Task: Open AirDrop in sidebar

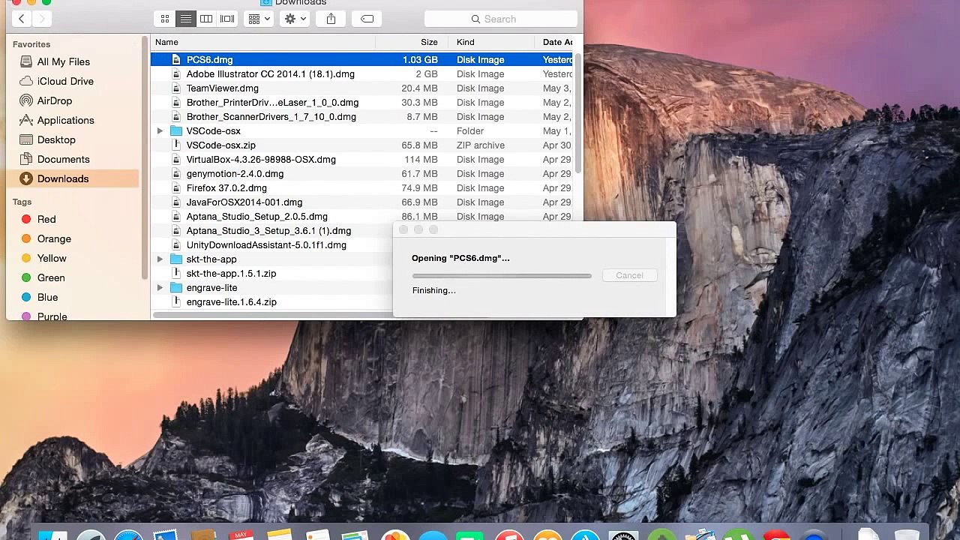Action: pyautogui.click(x=55, y=100)
